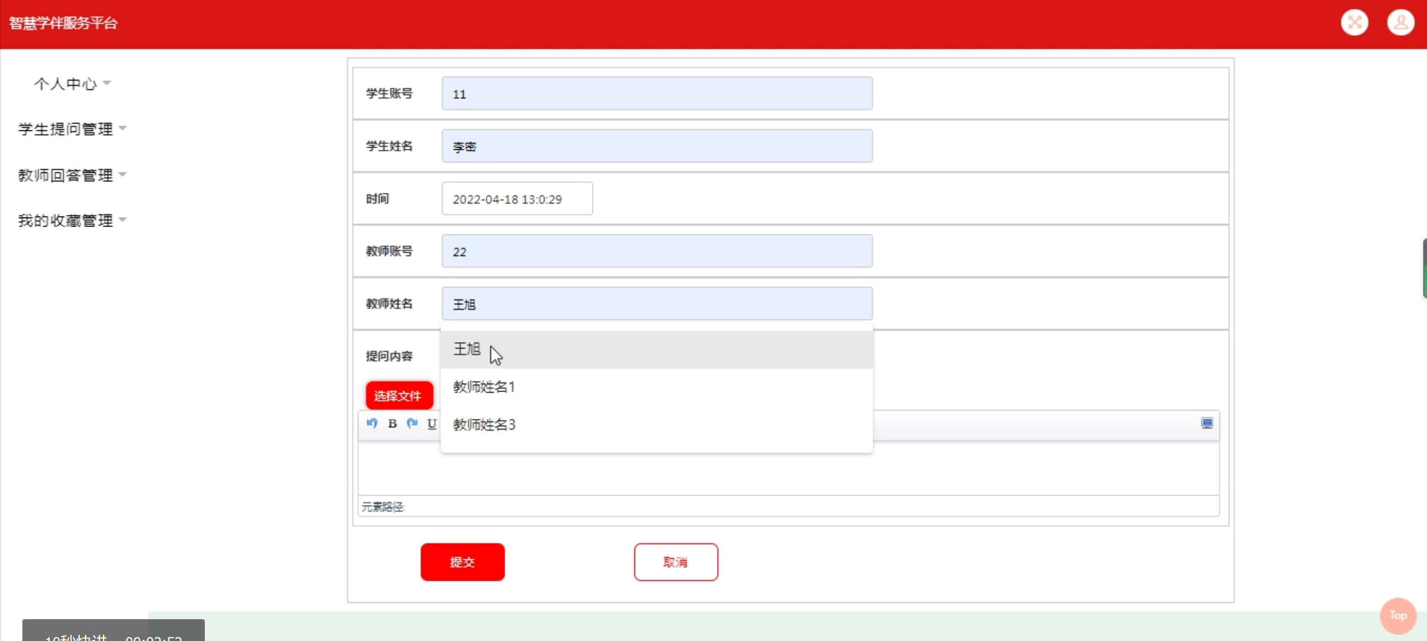This screenshot has height=641, width=1427.
Task: Click the redo icon in editor toolbar
Action: [x=412, y=423]
